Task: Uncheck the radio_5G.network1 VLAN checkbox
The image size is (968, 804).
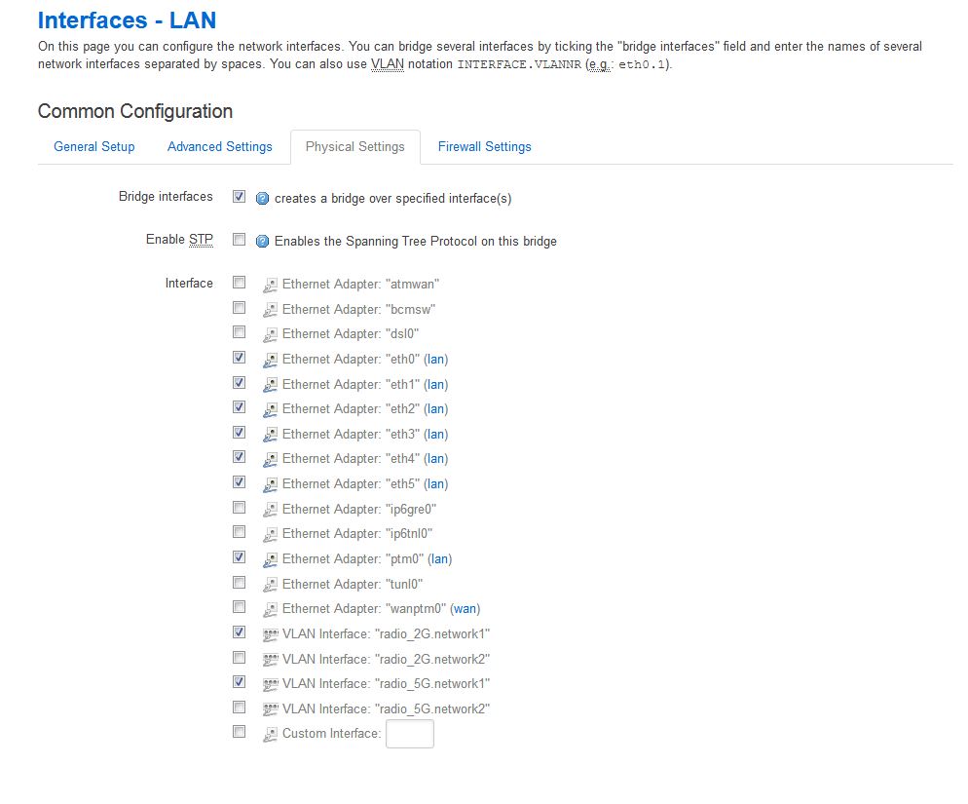Action: [239, 681]
